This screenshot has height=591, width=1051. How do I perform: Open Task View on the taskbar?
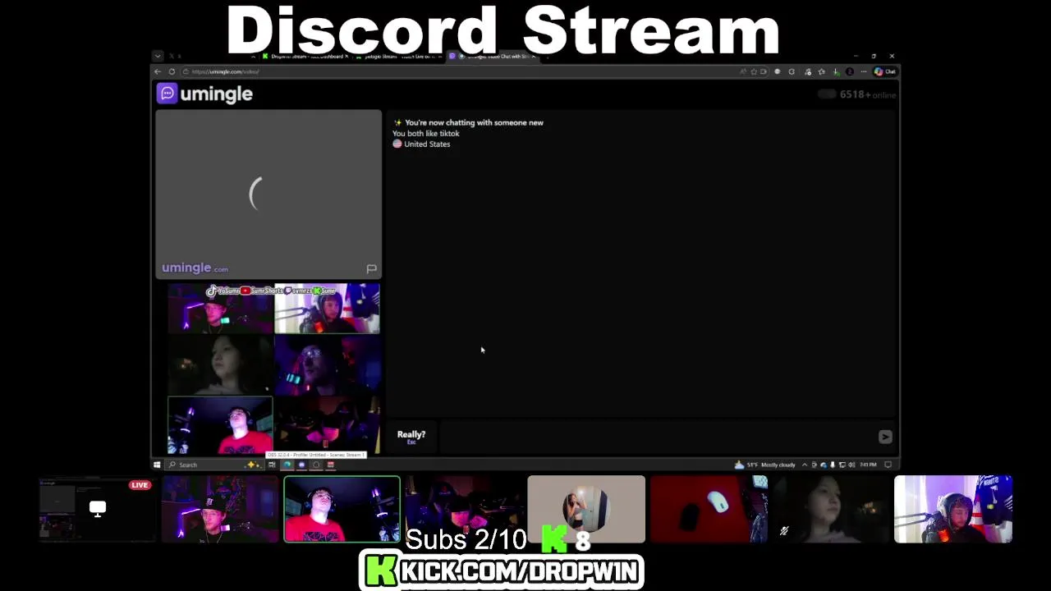(x=272, y=465)
